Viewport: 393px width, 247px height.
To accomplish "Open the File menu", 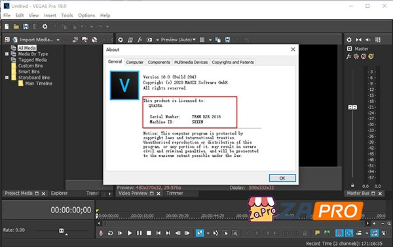I will [7, 15].
